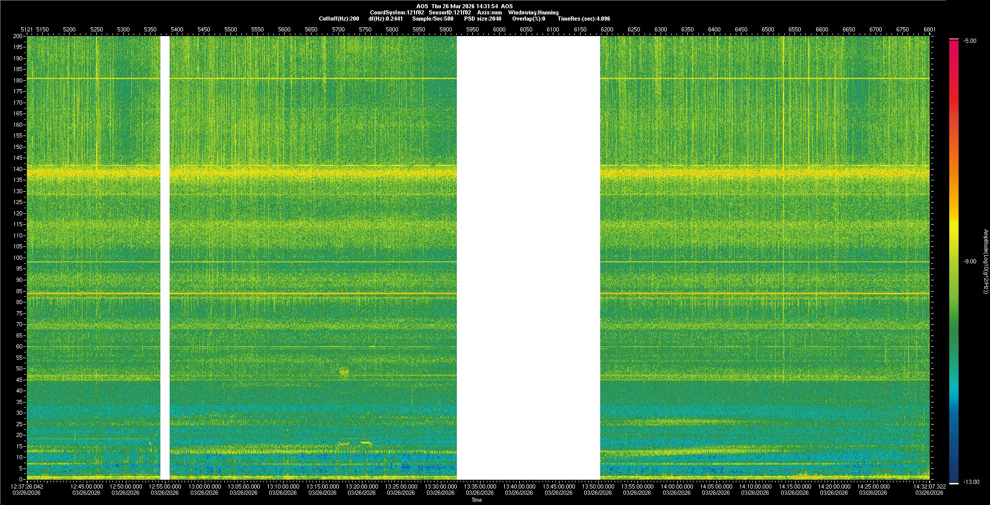
Task: Select the TimeRes.(sec):4.096 label
Action: pos(584,19)
